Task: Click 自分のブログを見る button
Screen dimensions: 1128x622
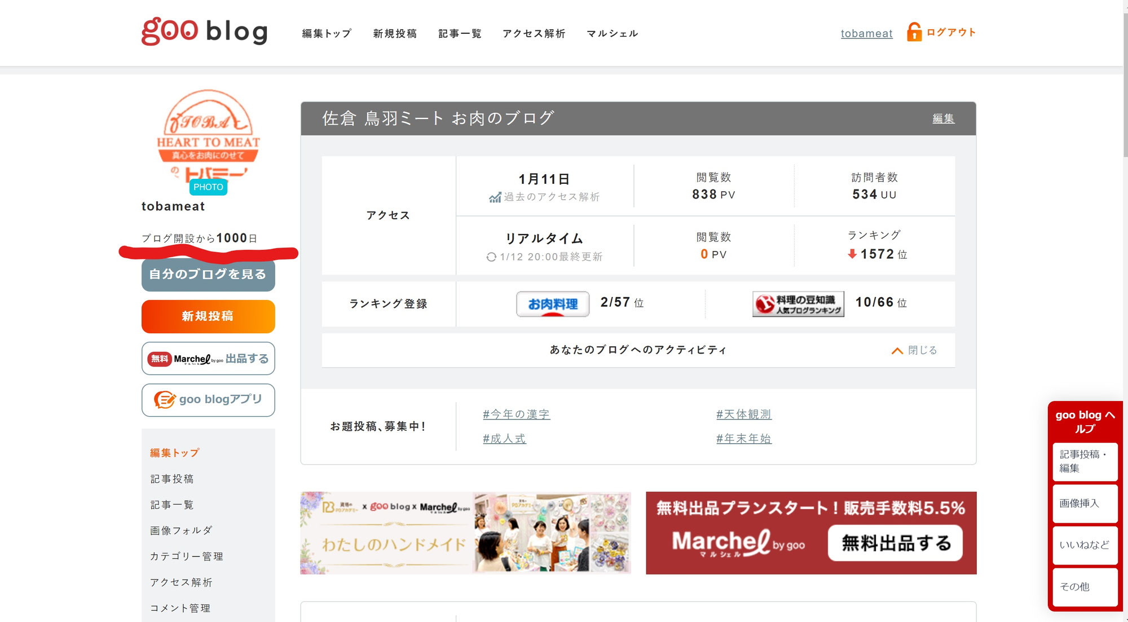Action: pyautogui.click(x=208, y=275)
